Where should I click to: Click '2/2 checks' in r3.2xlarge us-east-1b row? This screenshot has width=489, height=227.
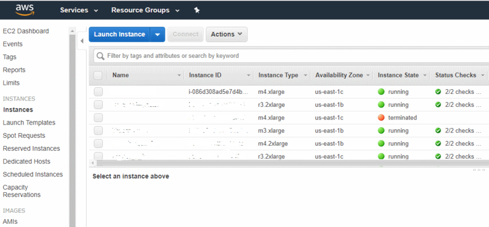463,105
